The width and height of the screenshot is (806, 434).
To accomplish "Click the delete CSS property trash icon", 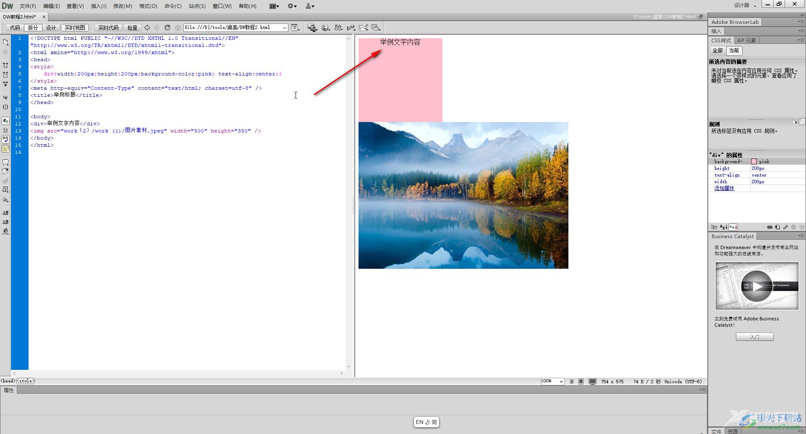I will (801, 227).
